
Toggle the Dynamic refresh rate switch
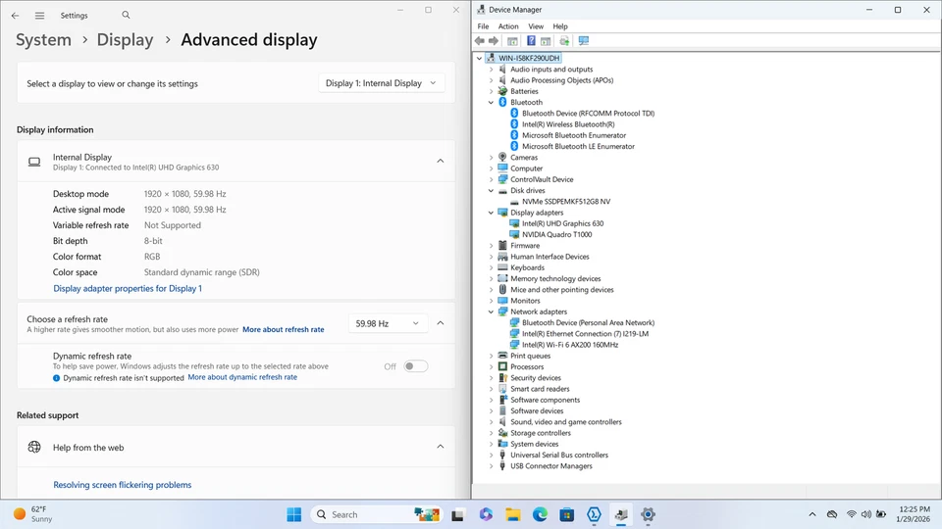click(415, 366)
